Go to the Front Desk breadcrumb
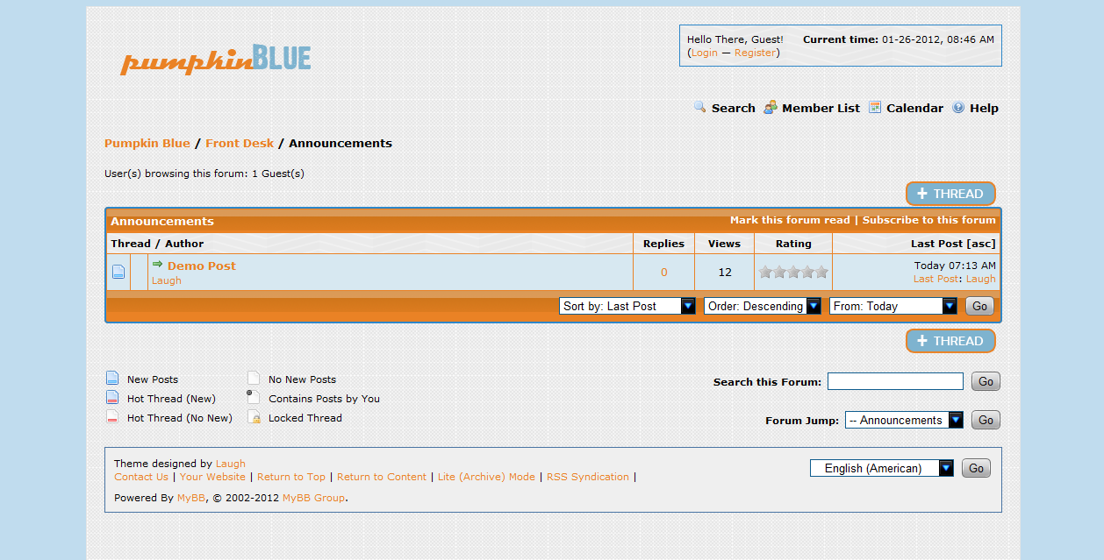The height and width of the screenshot is (560, 1104). coord(240,143)
